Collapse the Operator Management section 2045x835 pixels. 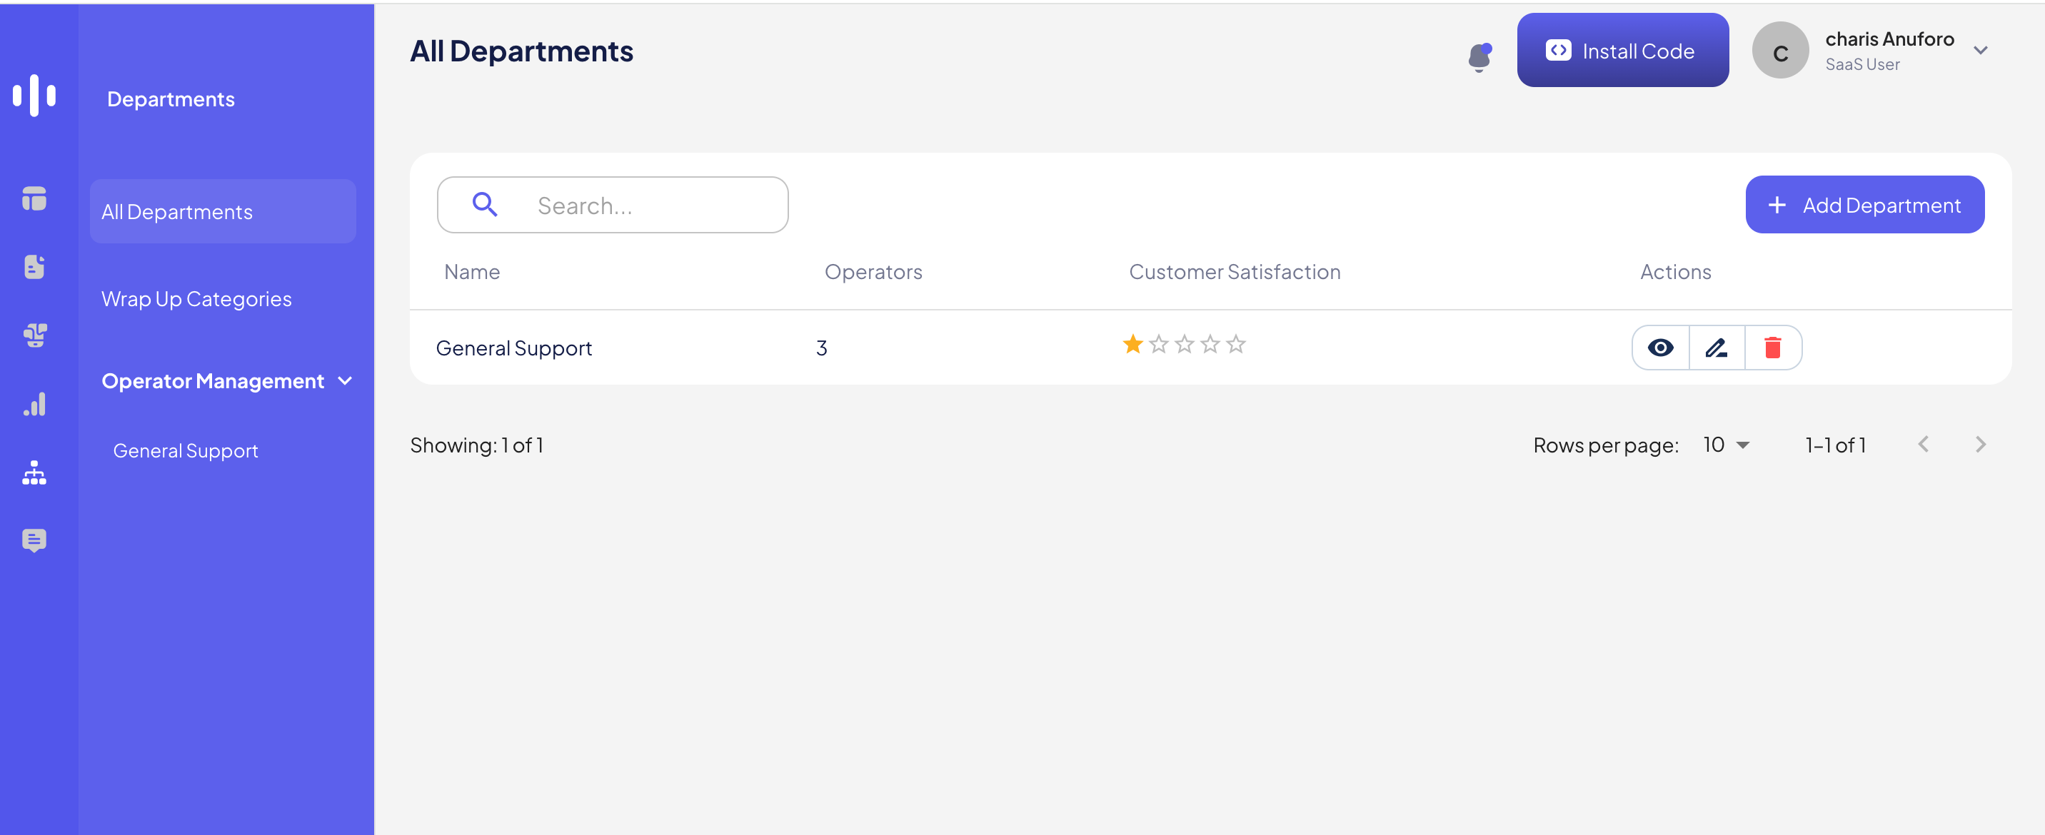(345, 381)
